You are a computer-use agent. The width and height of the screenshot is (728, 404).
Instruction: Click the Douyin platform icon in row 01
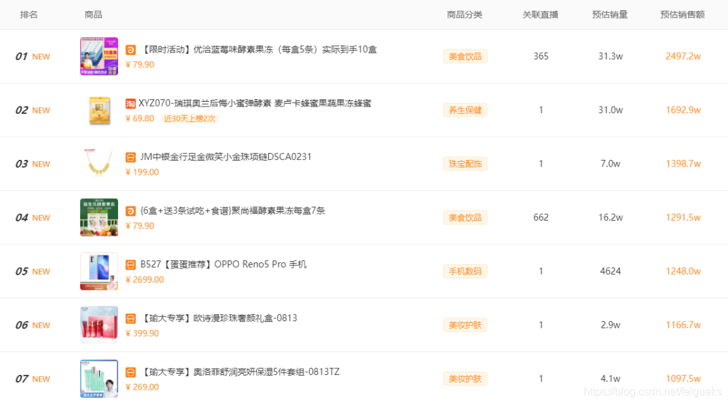click(x=131, y=50)
